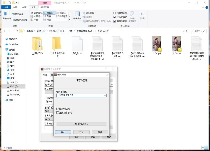The width and height of the screenshot is (210, 151).
Task: Choose 小图标 small icons layout
Action: [x=36, y=16]
